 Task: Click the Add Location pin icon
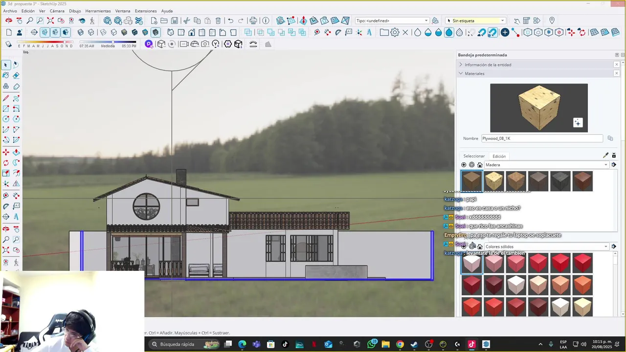(552, 21)
